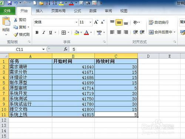This screenshot has width=185, height=139.
Task: Click the Insert Function fx icon
Action: click(65, 49)
